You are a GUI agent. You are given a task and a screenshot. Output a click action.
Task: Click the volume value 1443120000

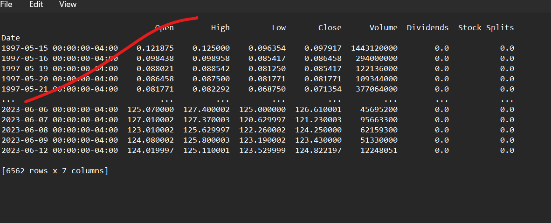click(x=374, y=48)
